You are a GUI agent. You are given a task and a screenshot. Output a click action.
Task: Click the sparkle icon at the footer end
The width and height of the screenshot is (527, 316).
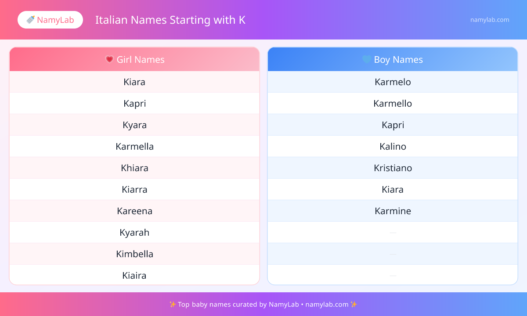[x=354, y=304]
